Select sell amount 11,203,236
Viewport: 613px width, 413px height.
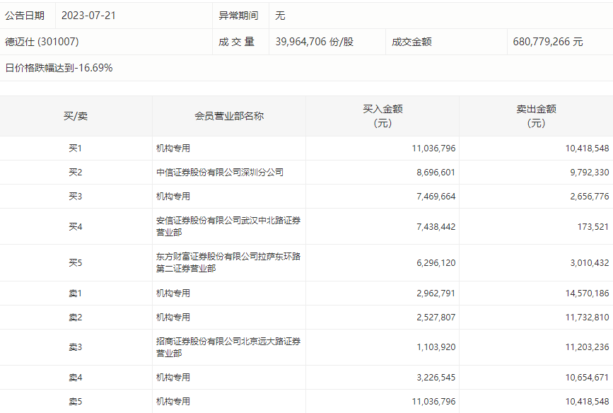tap(588, 347)
